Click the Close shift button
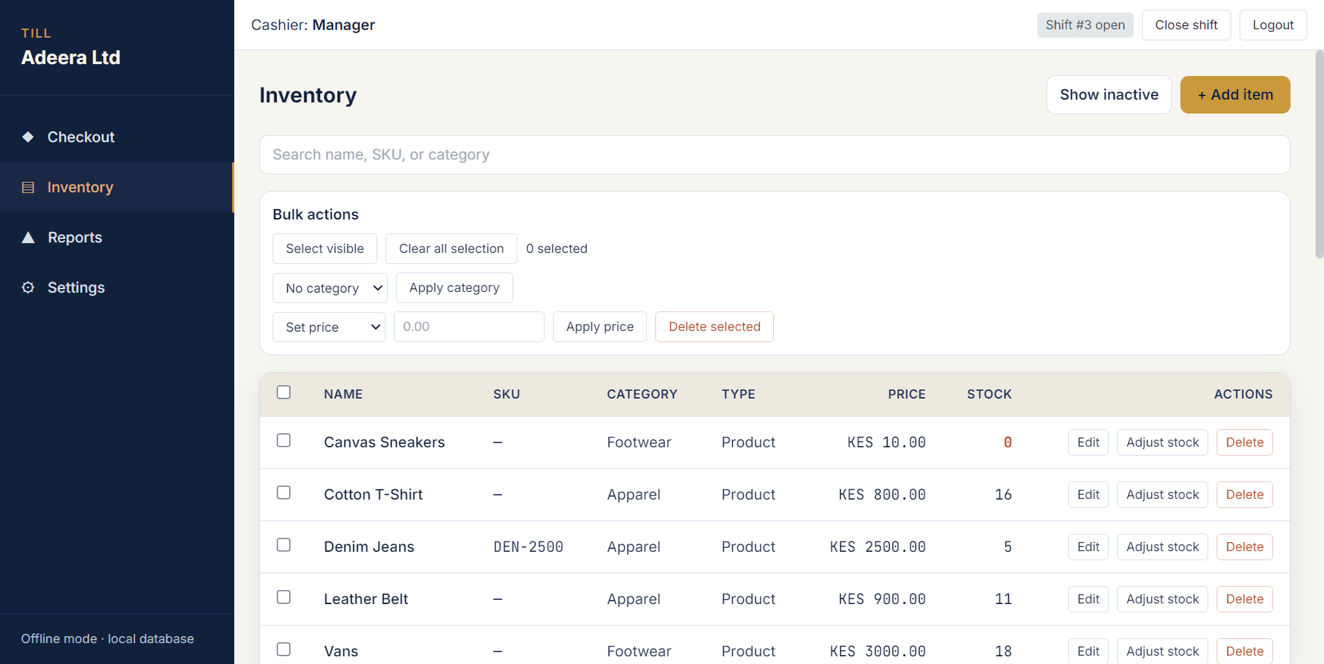1324x664 pixels. (1186, 25)
